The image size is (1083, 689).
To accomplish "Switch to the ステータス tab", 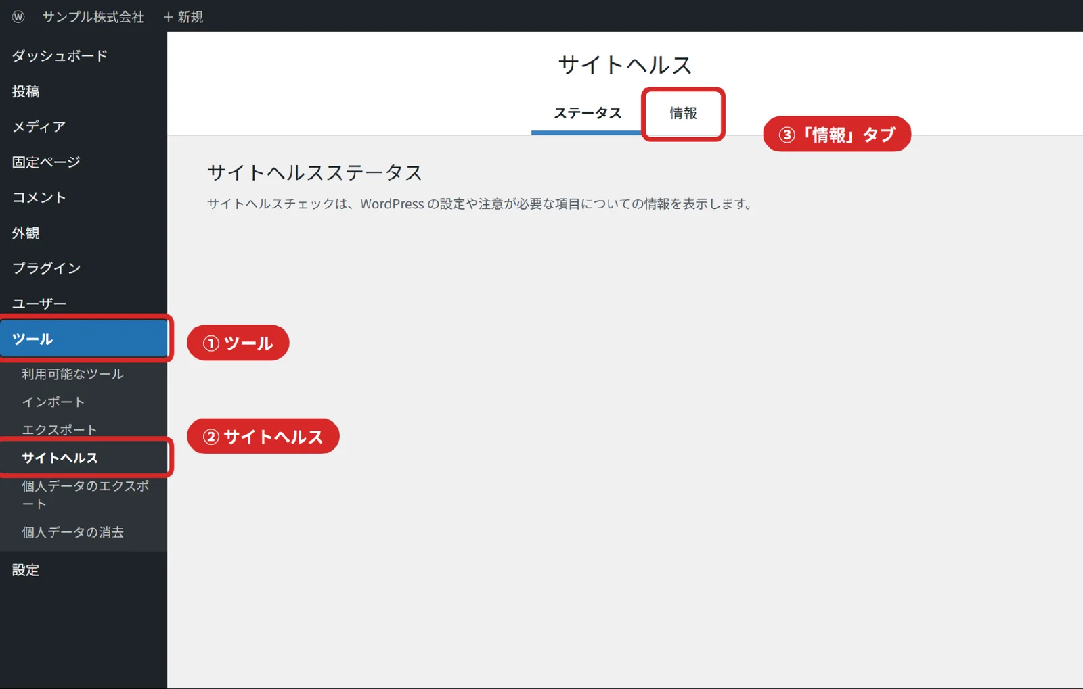I will point(587,113).
